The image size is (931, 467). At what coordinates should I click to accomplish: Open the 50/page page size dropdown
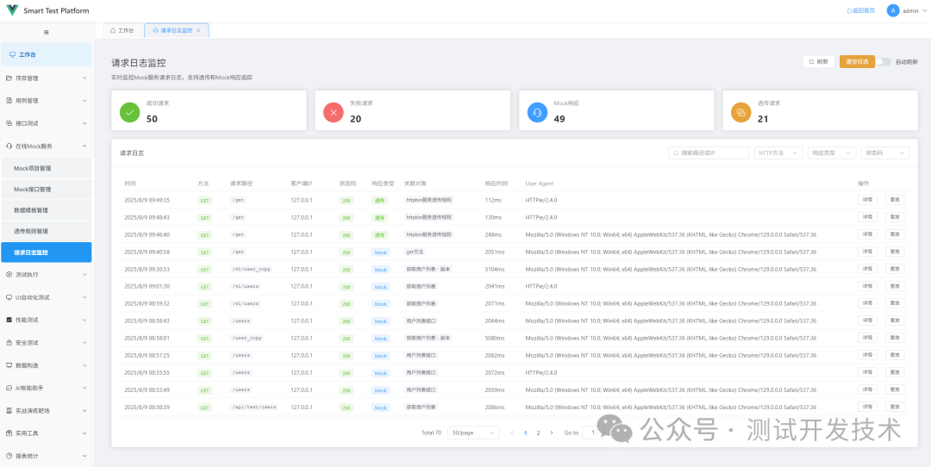click(x=473, y=433)
